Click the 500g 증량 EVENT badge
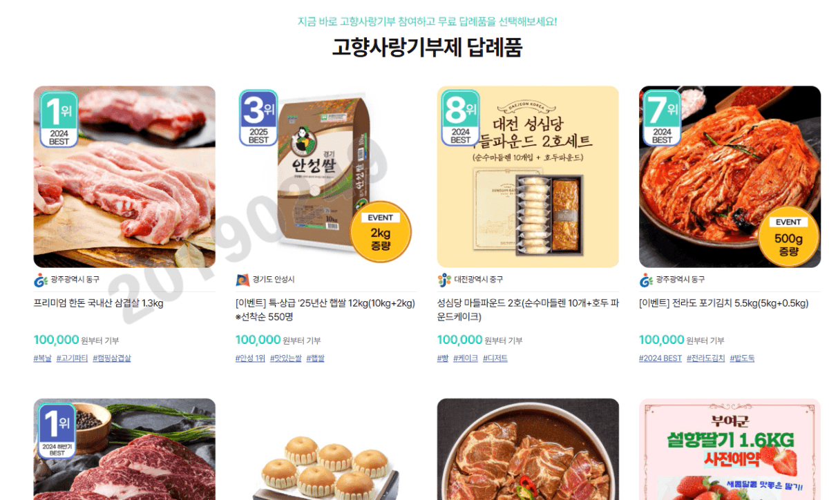This screenshot has width=838, height=500. tap(789, 236)
